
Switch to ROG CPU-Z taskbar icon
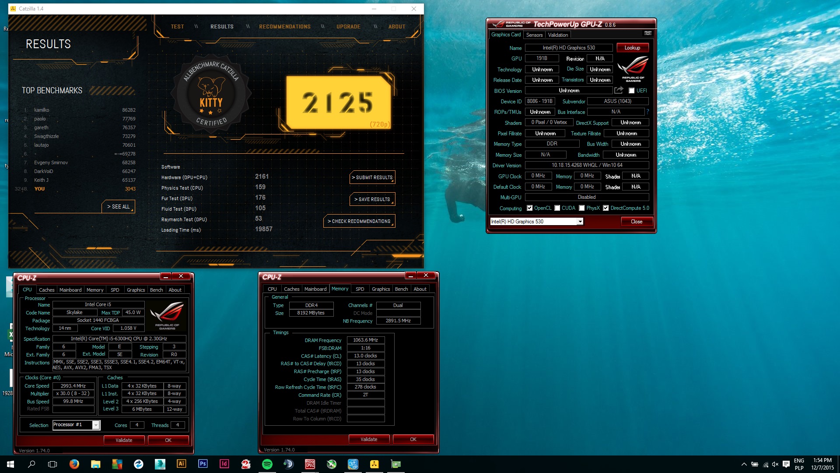point(310,464)
